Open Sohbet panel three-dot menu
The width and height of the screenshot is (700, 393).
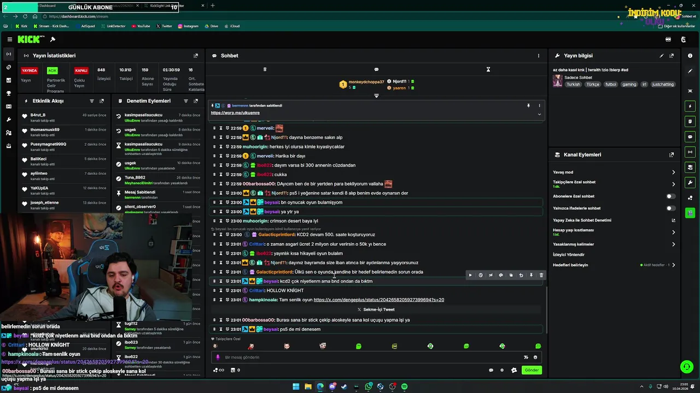pos(538,56)
